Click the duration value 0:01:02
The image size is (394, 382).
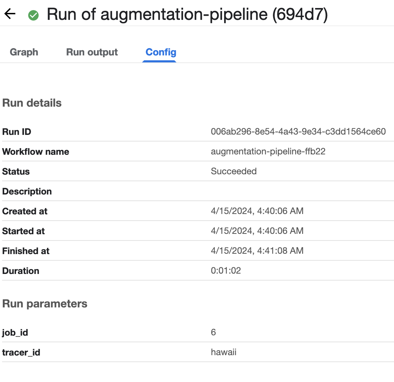226,270
